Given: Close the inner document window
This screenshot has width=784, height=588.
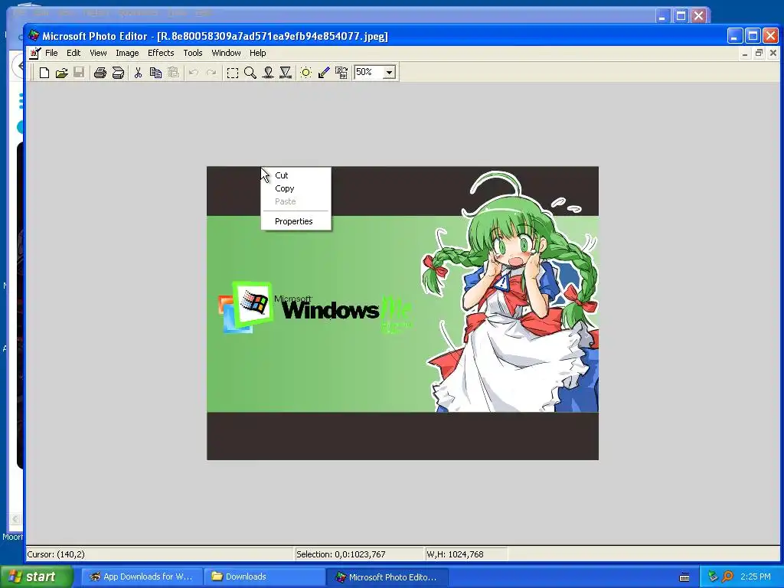Looking at the screenshot, I should 773,53.
